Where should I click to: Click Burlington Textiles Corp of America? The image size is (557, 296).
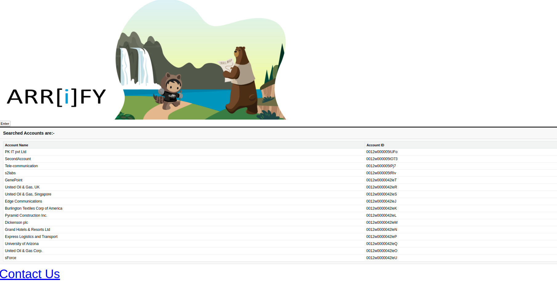pos(34,208)
